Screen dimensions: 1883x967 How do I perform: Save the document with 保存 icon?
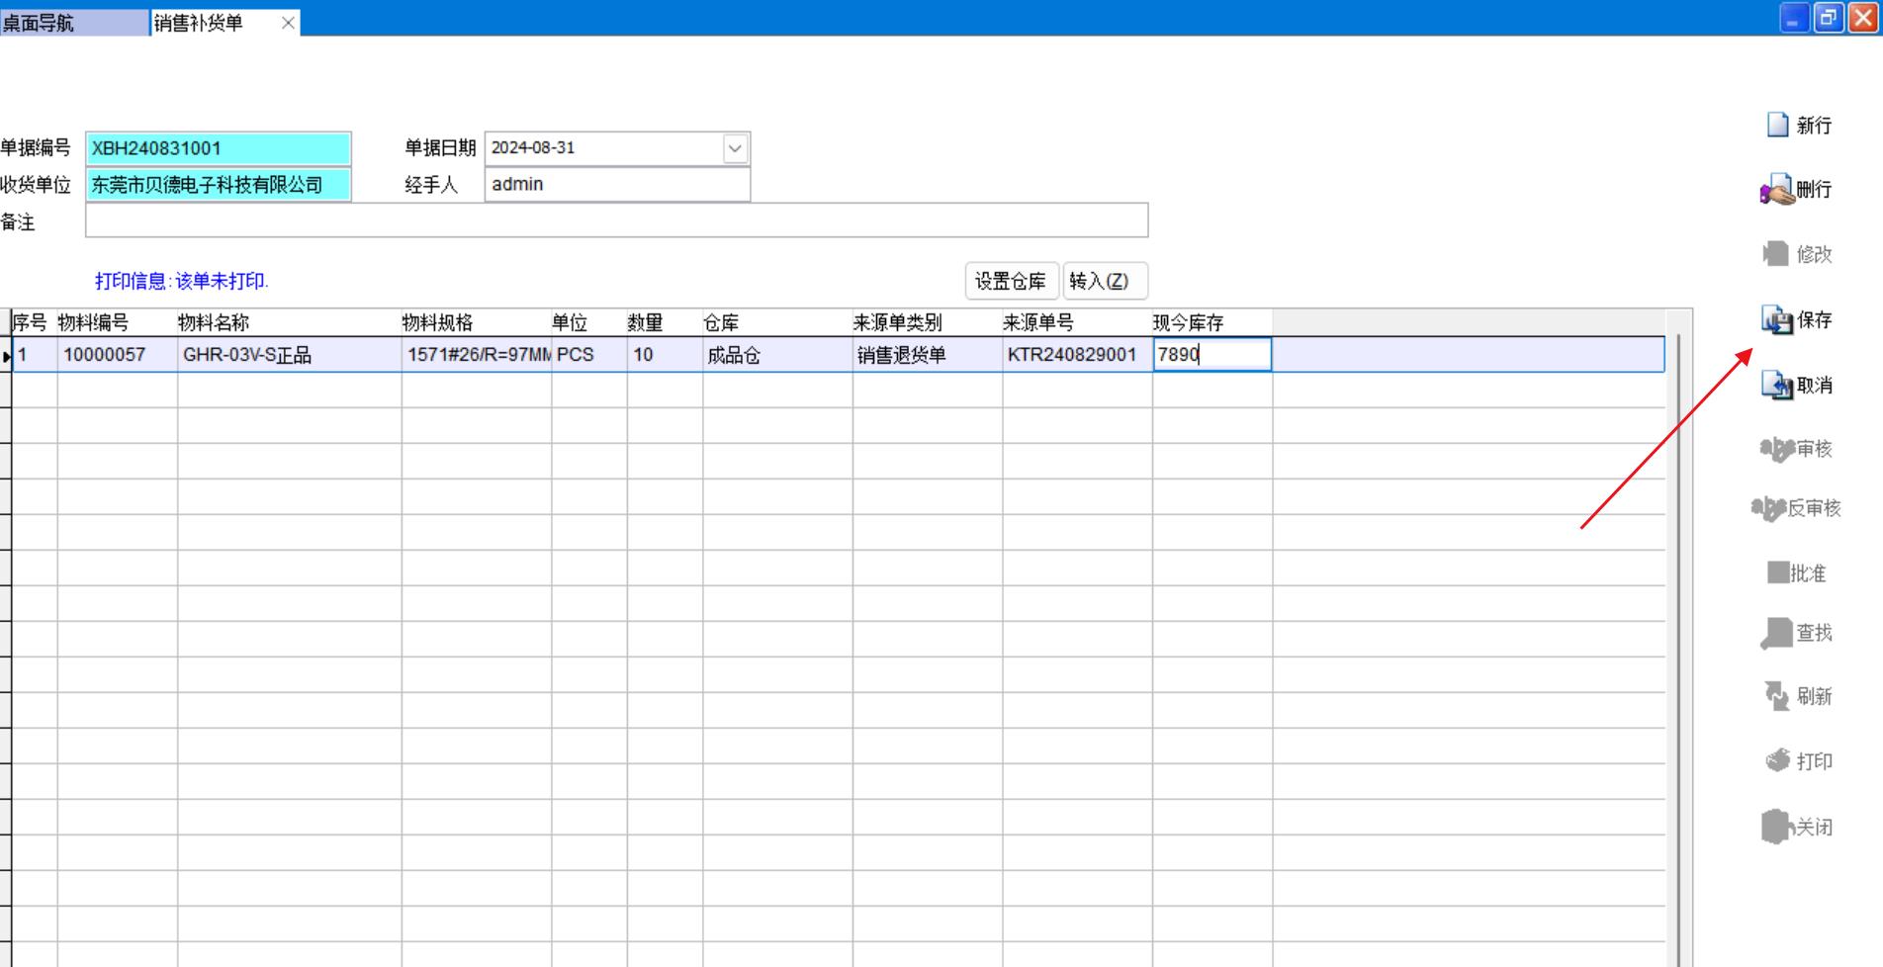click(x=1777, y=319)
